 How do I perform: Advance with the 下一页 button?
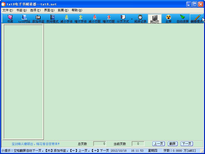(187, 143)
